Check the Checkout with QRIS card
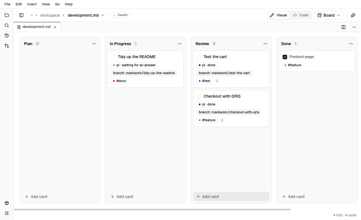The height and width of the screenshot is (220, 361). tap(199, 96)
